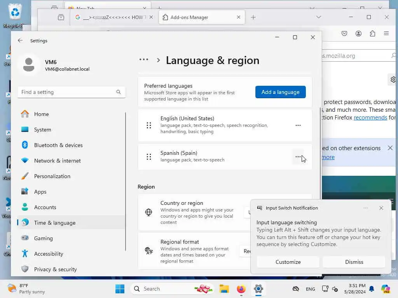Click Settings gear icon on taskbar
The height and width of the screenshot is (298, 398).
258,289
